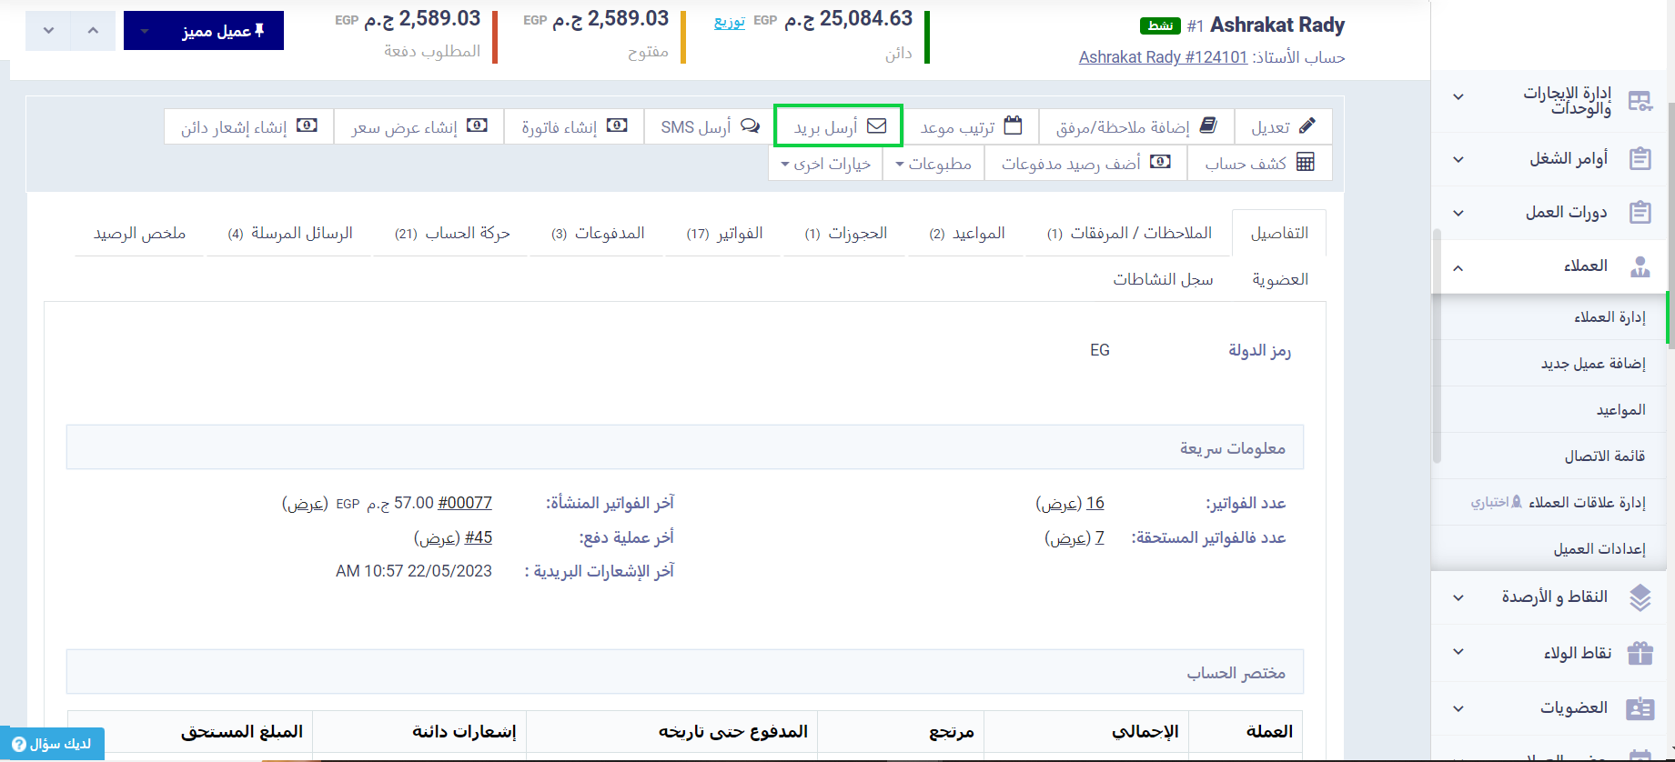The height and width of the screenshot is (762, 1675).
Task: Open the خيارات اخرى dropdown
Action: (x=825, y=164)
